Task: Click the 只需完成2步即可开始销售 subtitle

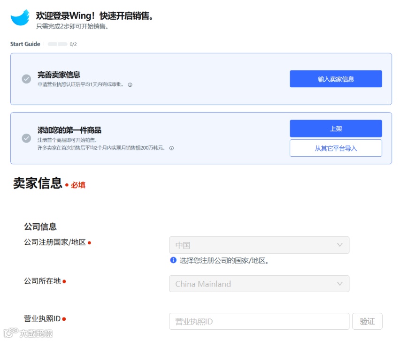Action: (x=72, y=26)
